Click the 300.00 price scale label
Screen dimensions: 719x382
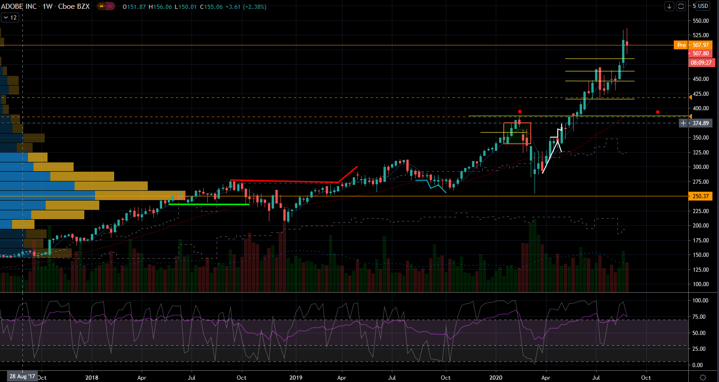click(701, 167)
